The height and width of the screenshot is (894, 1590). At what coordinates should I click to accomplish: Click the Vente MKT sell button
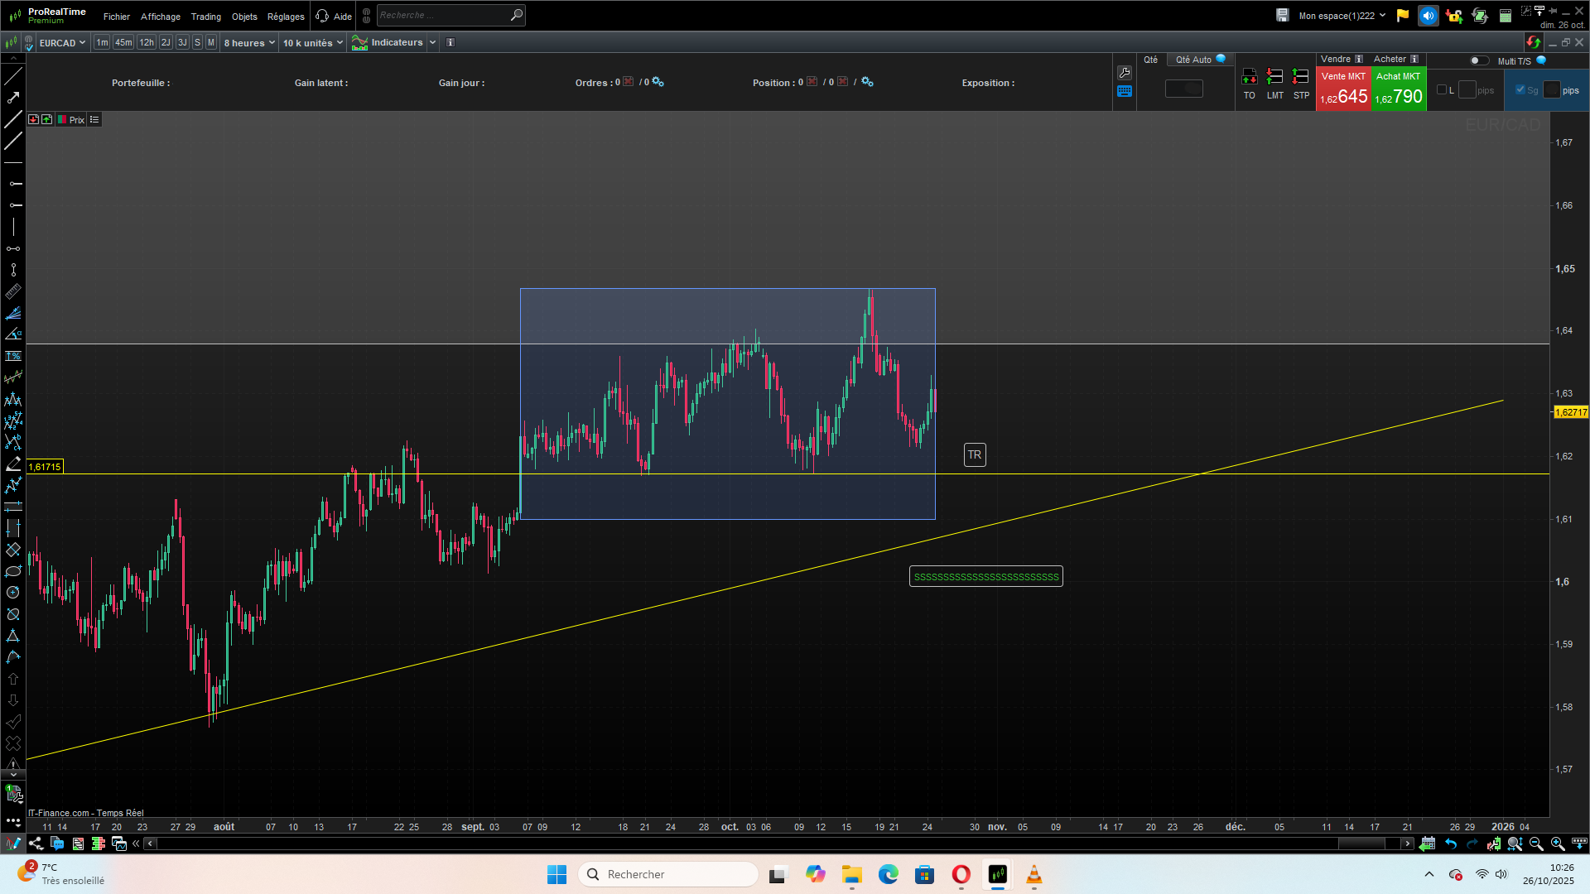(x=1343, y=89)
